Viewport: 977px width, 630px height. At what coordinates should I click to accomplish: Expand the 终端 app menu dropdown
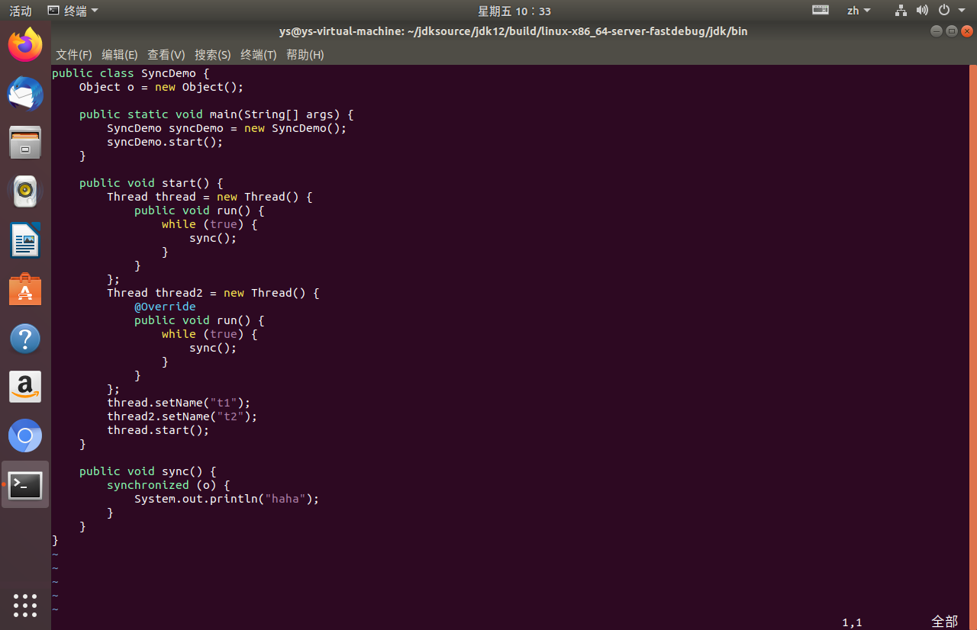[73, 11]
